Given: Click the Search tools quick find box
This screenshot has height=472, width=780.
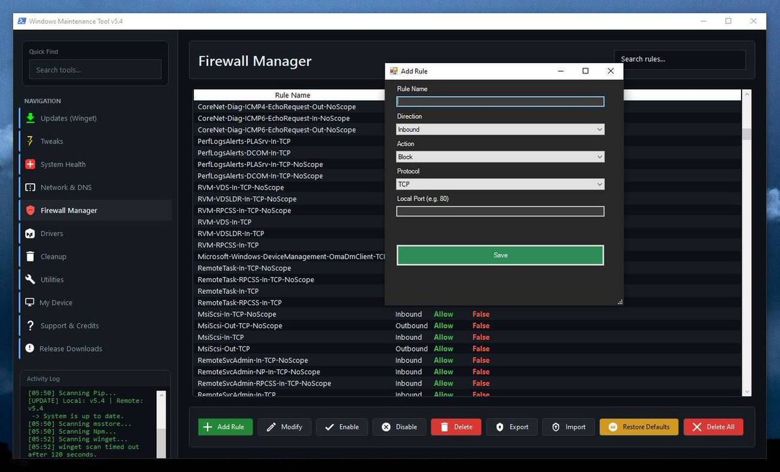Looking at the screenshot, I should click(x=95, y=70).
